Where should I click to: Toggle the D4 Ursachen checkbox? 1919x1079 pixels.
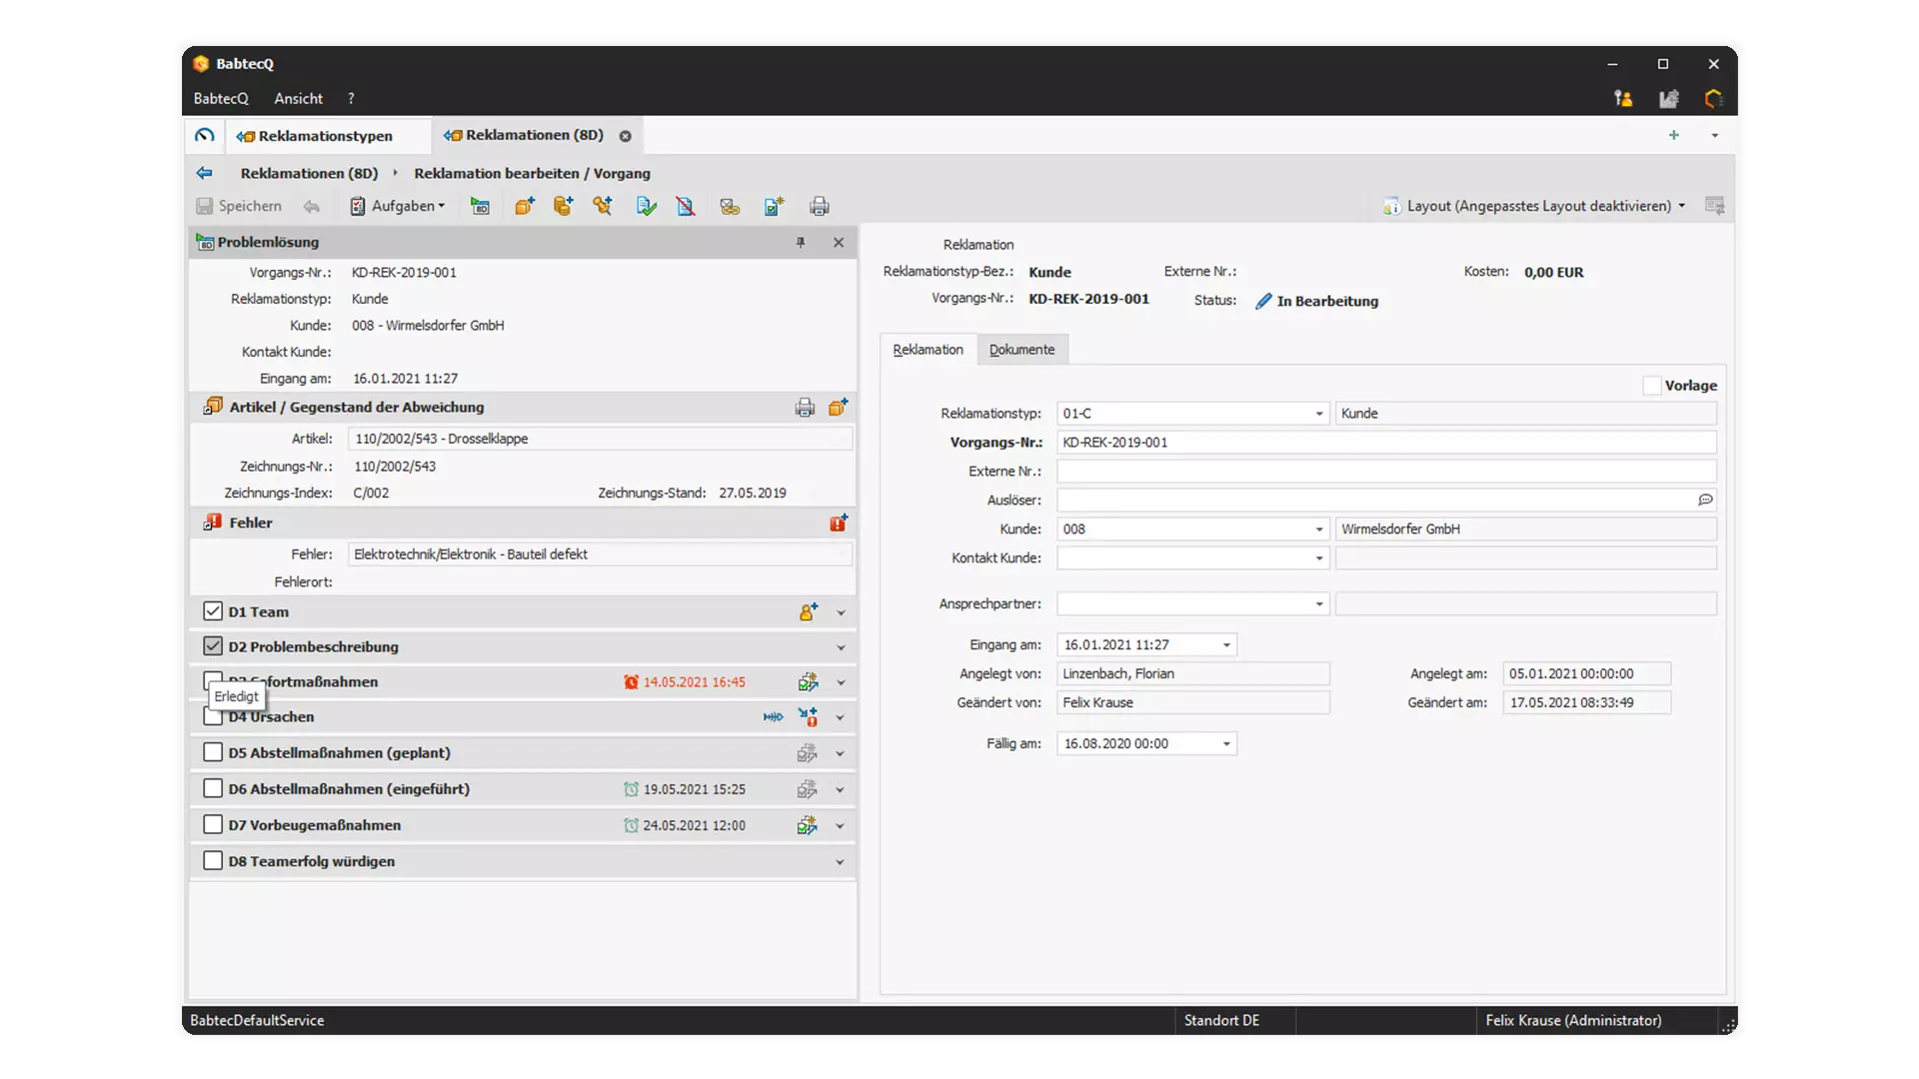pos(213,715)
